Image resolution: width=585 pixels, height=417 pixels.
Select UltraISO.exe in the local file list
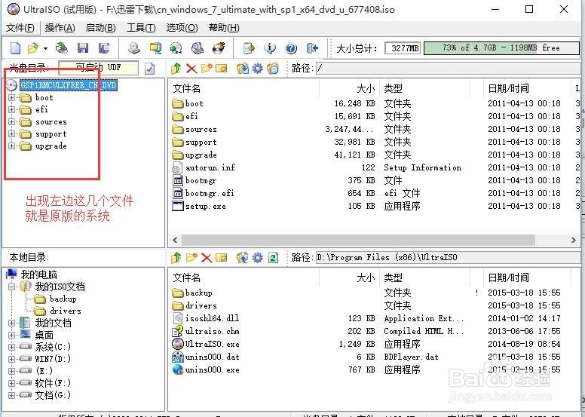(213, 344)
